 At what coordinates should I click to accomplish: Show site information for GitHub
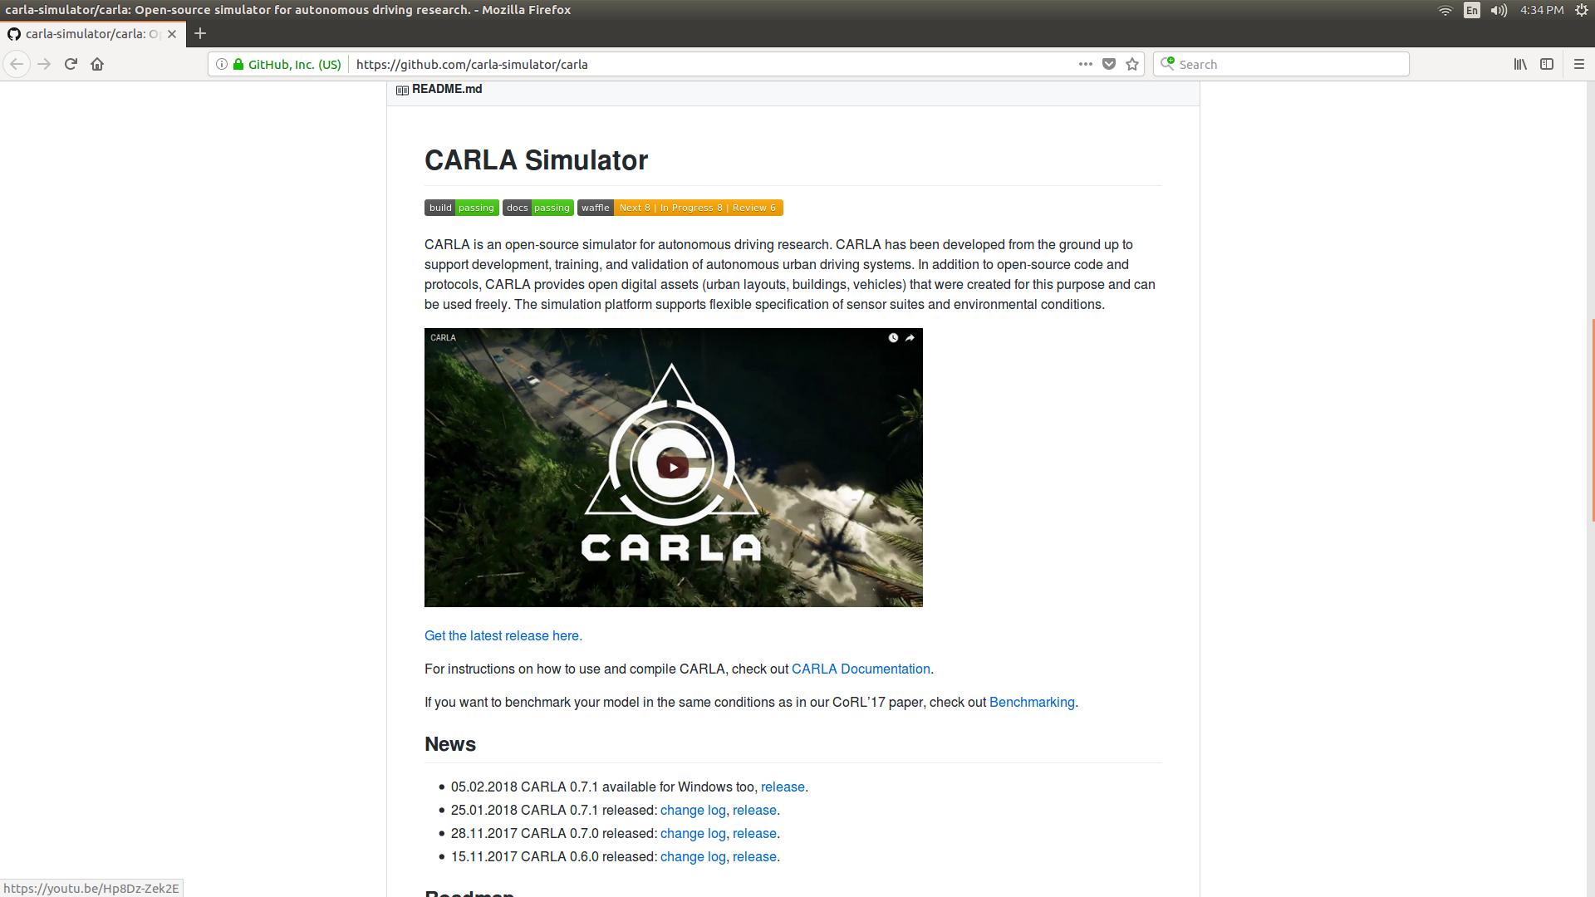coord(222,64)
